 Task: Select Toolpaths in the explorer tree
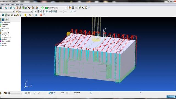click(x=5, y=24)
